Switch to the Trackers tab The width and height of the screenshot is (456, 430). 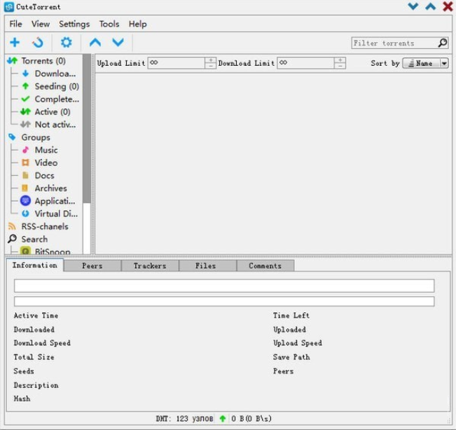(x=150, y=265)
